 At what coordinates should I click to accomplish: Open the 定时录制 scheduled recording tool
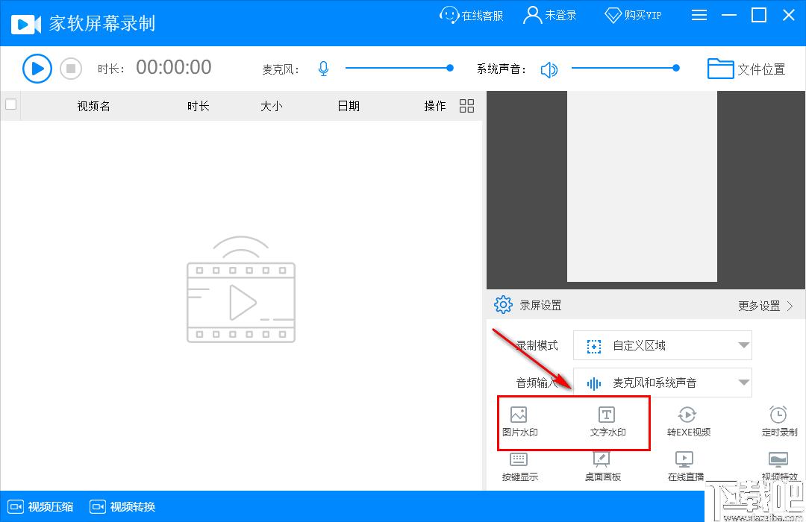tap(779, 421)
